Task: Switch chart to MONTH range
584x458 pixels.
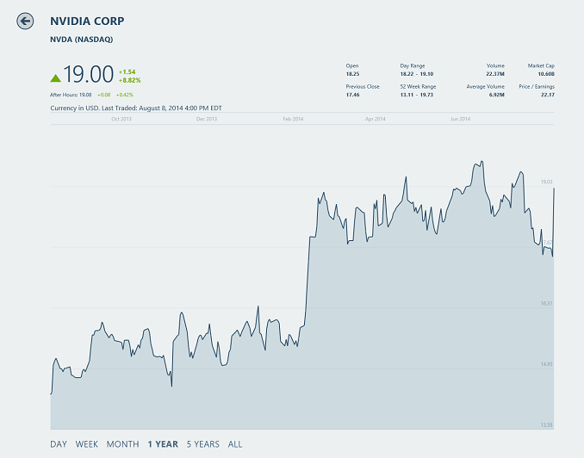Action: point(122,444)
